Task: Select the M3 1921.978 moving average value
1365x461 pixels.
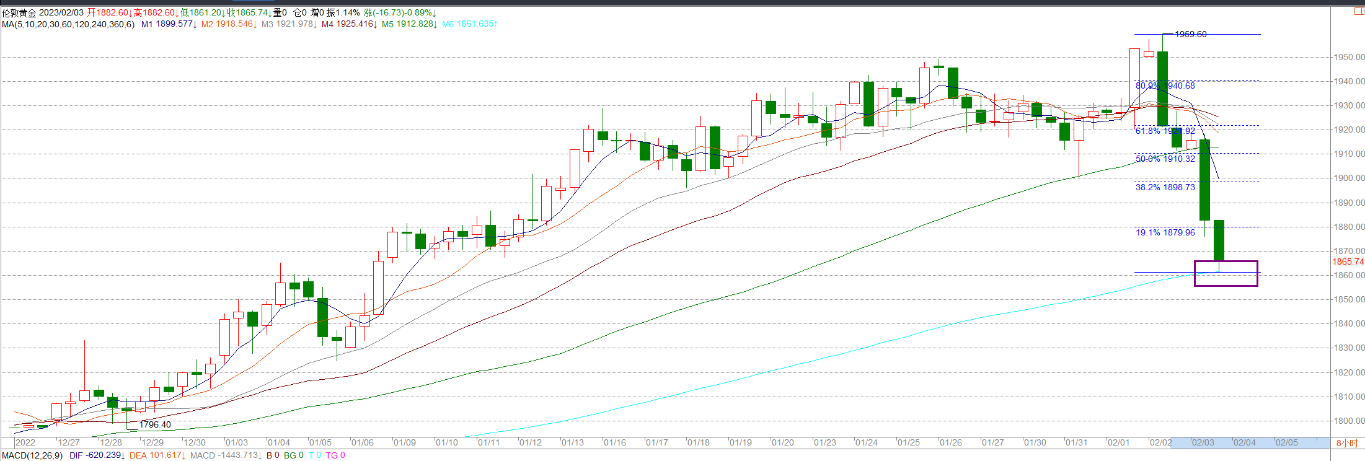Action: click(x=289, y=24)
